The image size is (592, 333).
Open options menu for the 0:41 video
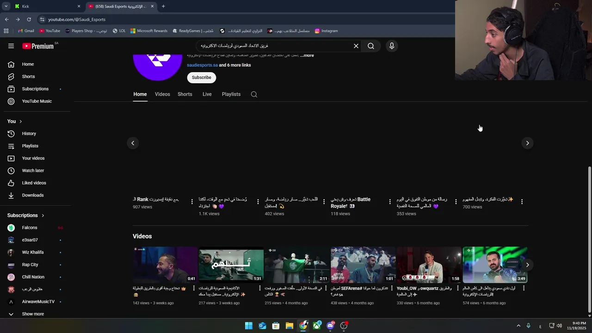click(x=194, y=288)
